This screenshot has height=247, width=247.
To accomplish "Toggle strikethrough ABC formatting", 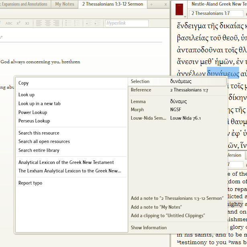I will pos(9,23).
